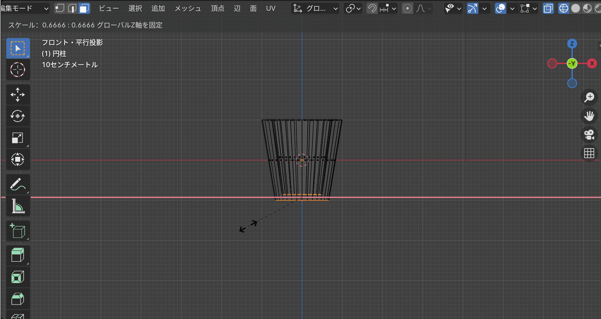
Task: Click the スケール status header text
Action: [x=85, y=25]
